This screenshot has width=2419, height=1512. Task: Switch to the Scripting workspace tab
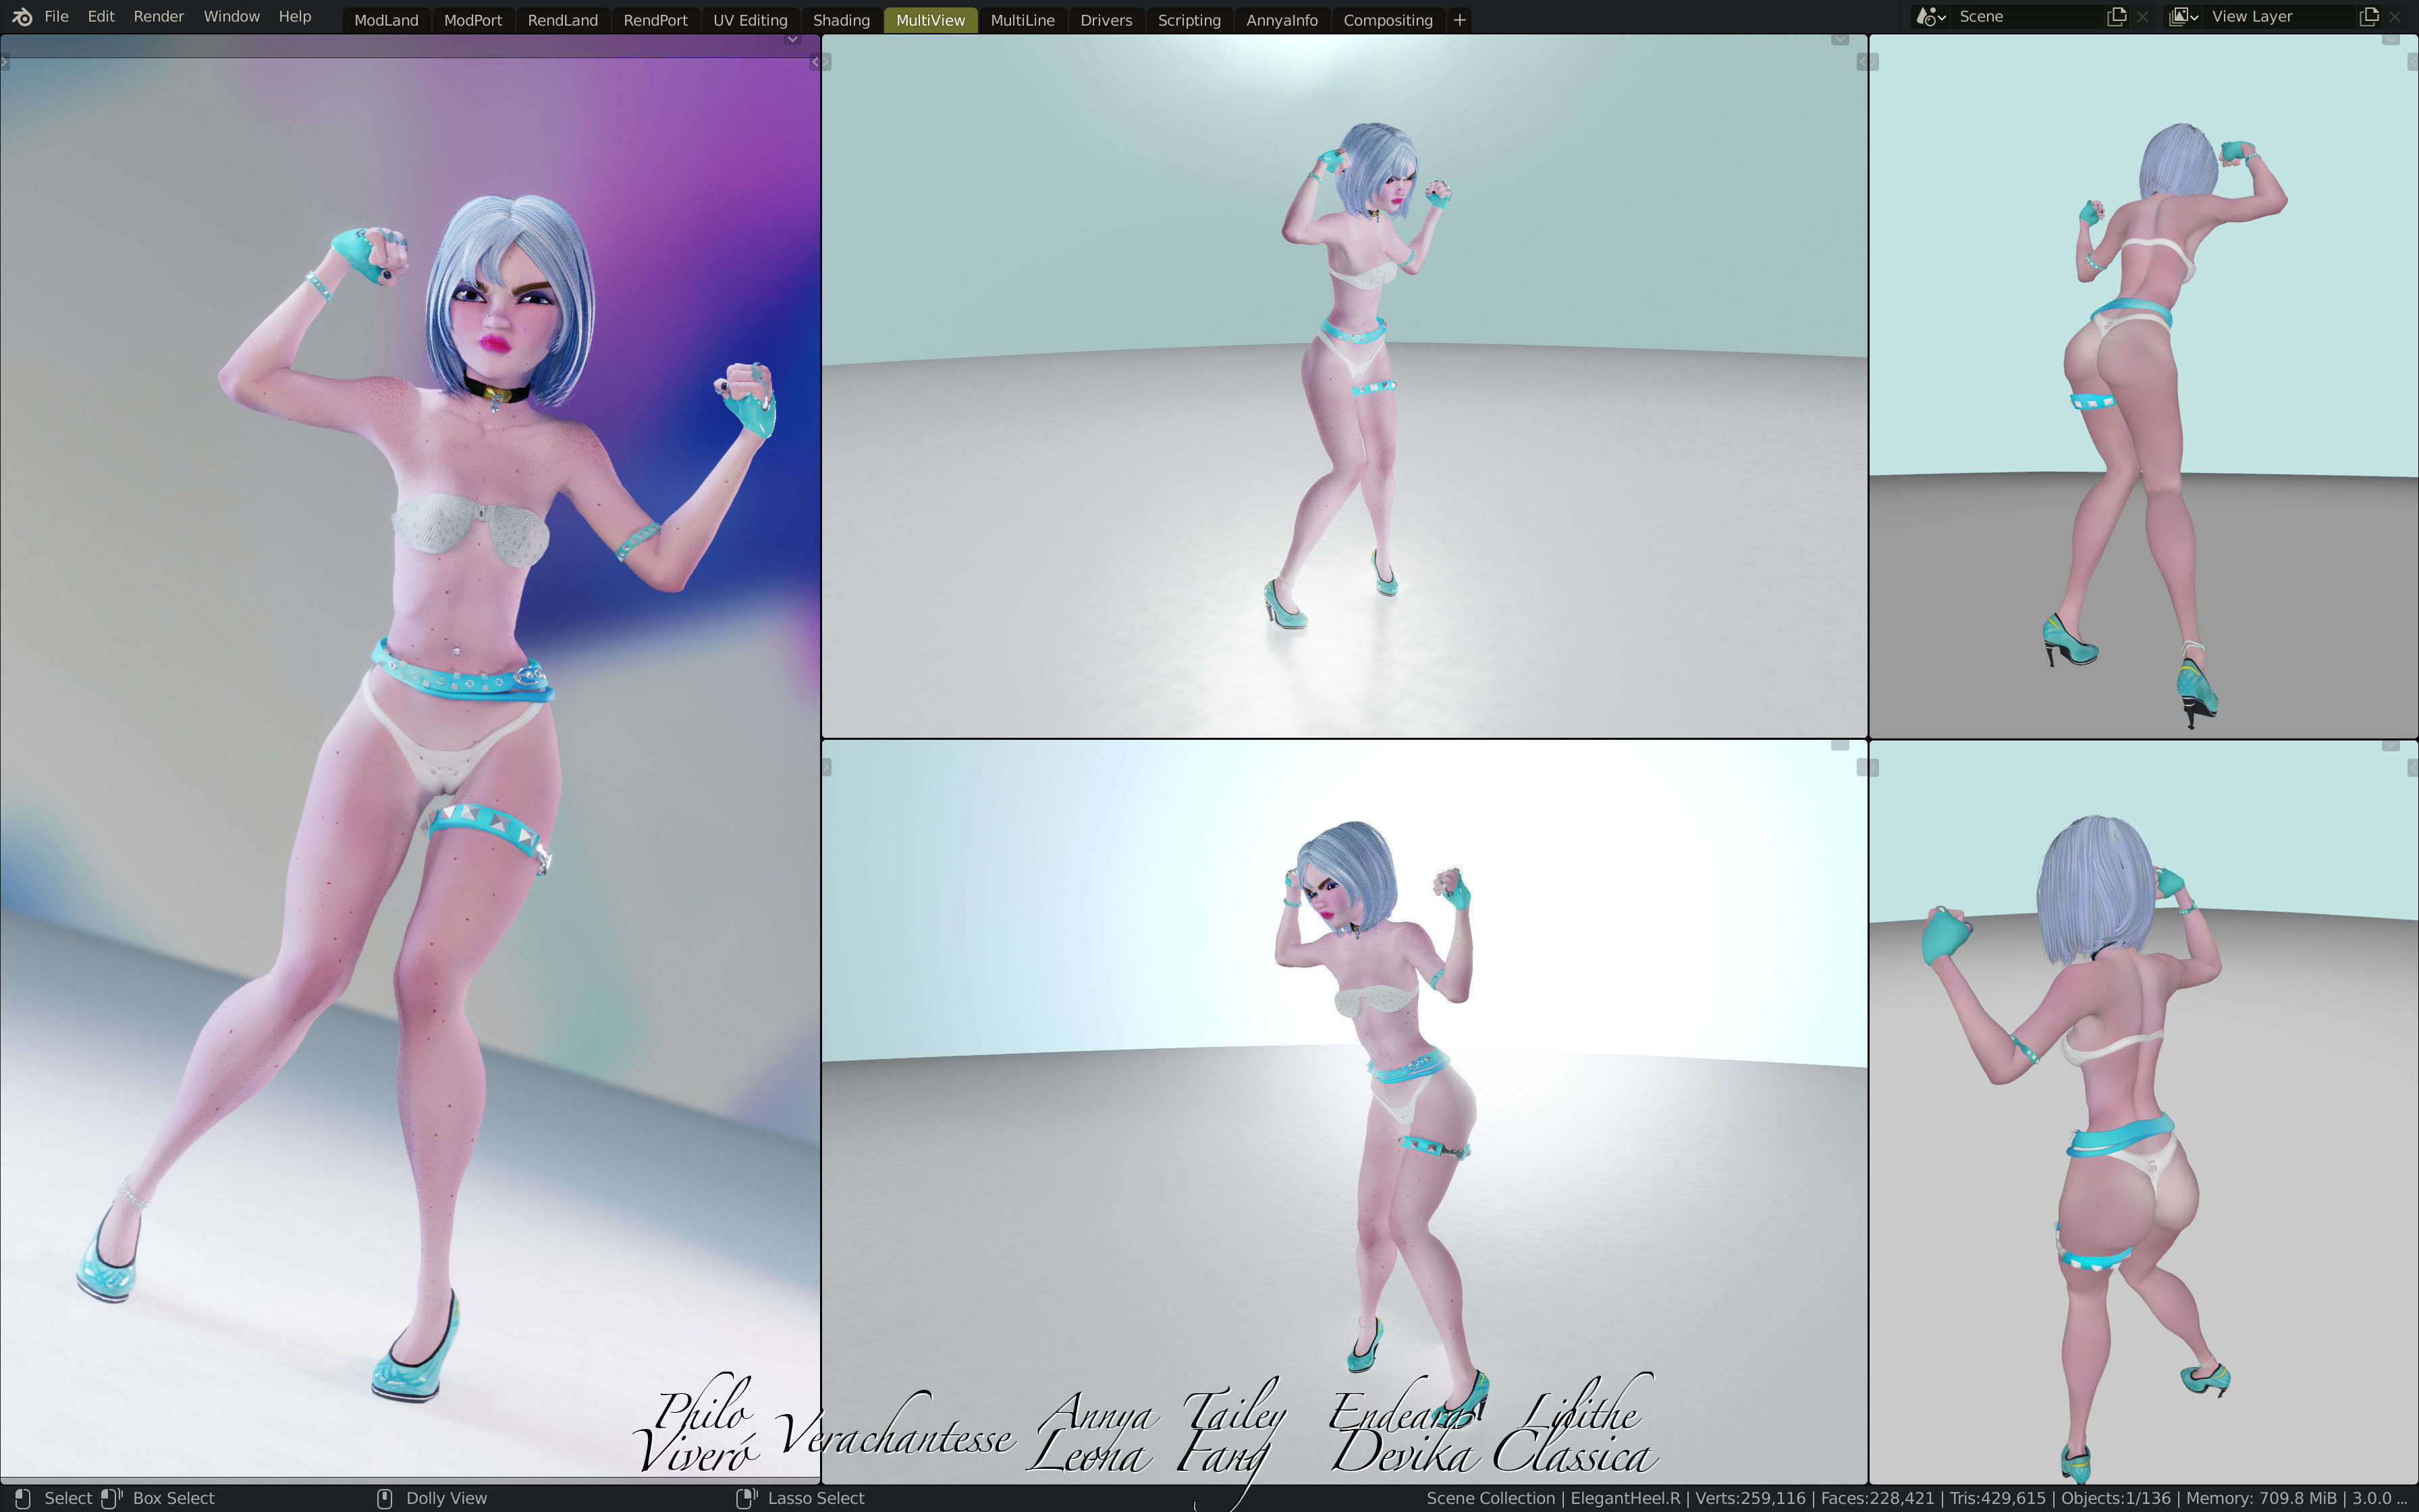click(x=1189, y=20)
